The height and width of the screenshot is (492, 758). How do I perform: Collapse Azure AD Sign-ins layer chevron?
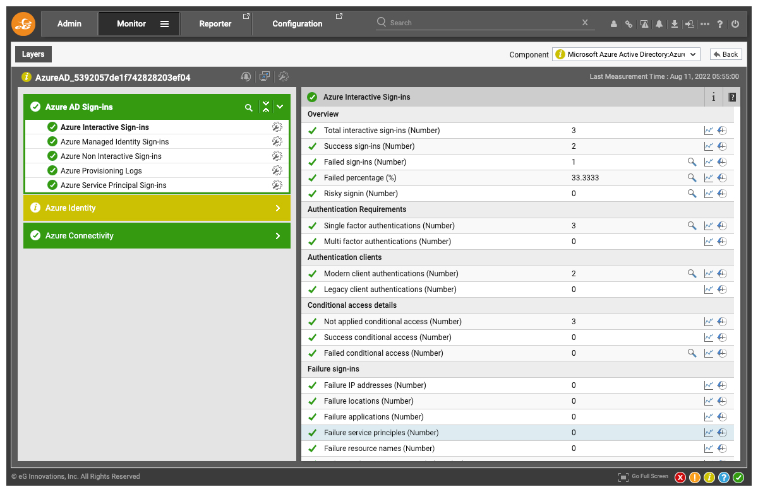coord(280,107)
